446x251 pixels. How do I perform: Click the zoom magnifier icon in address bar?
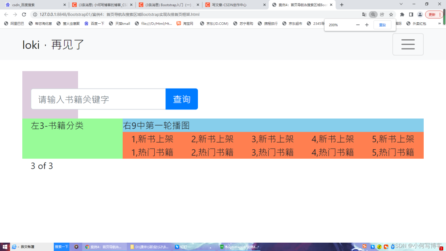[x=373, y=15]
